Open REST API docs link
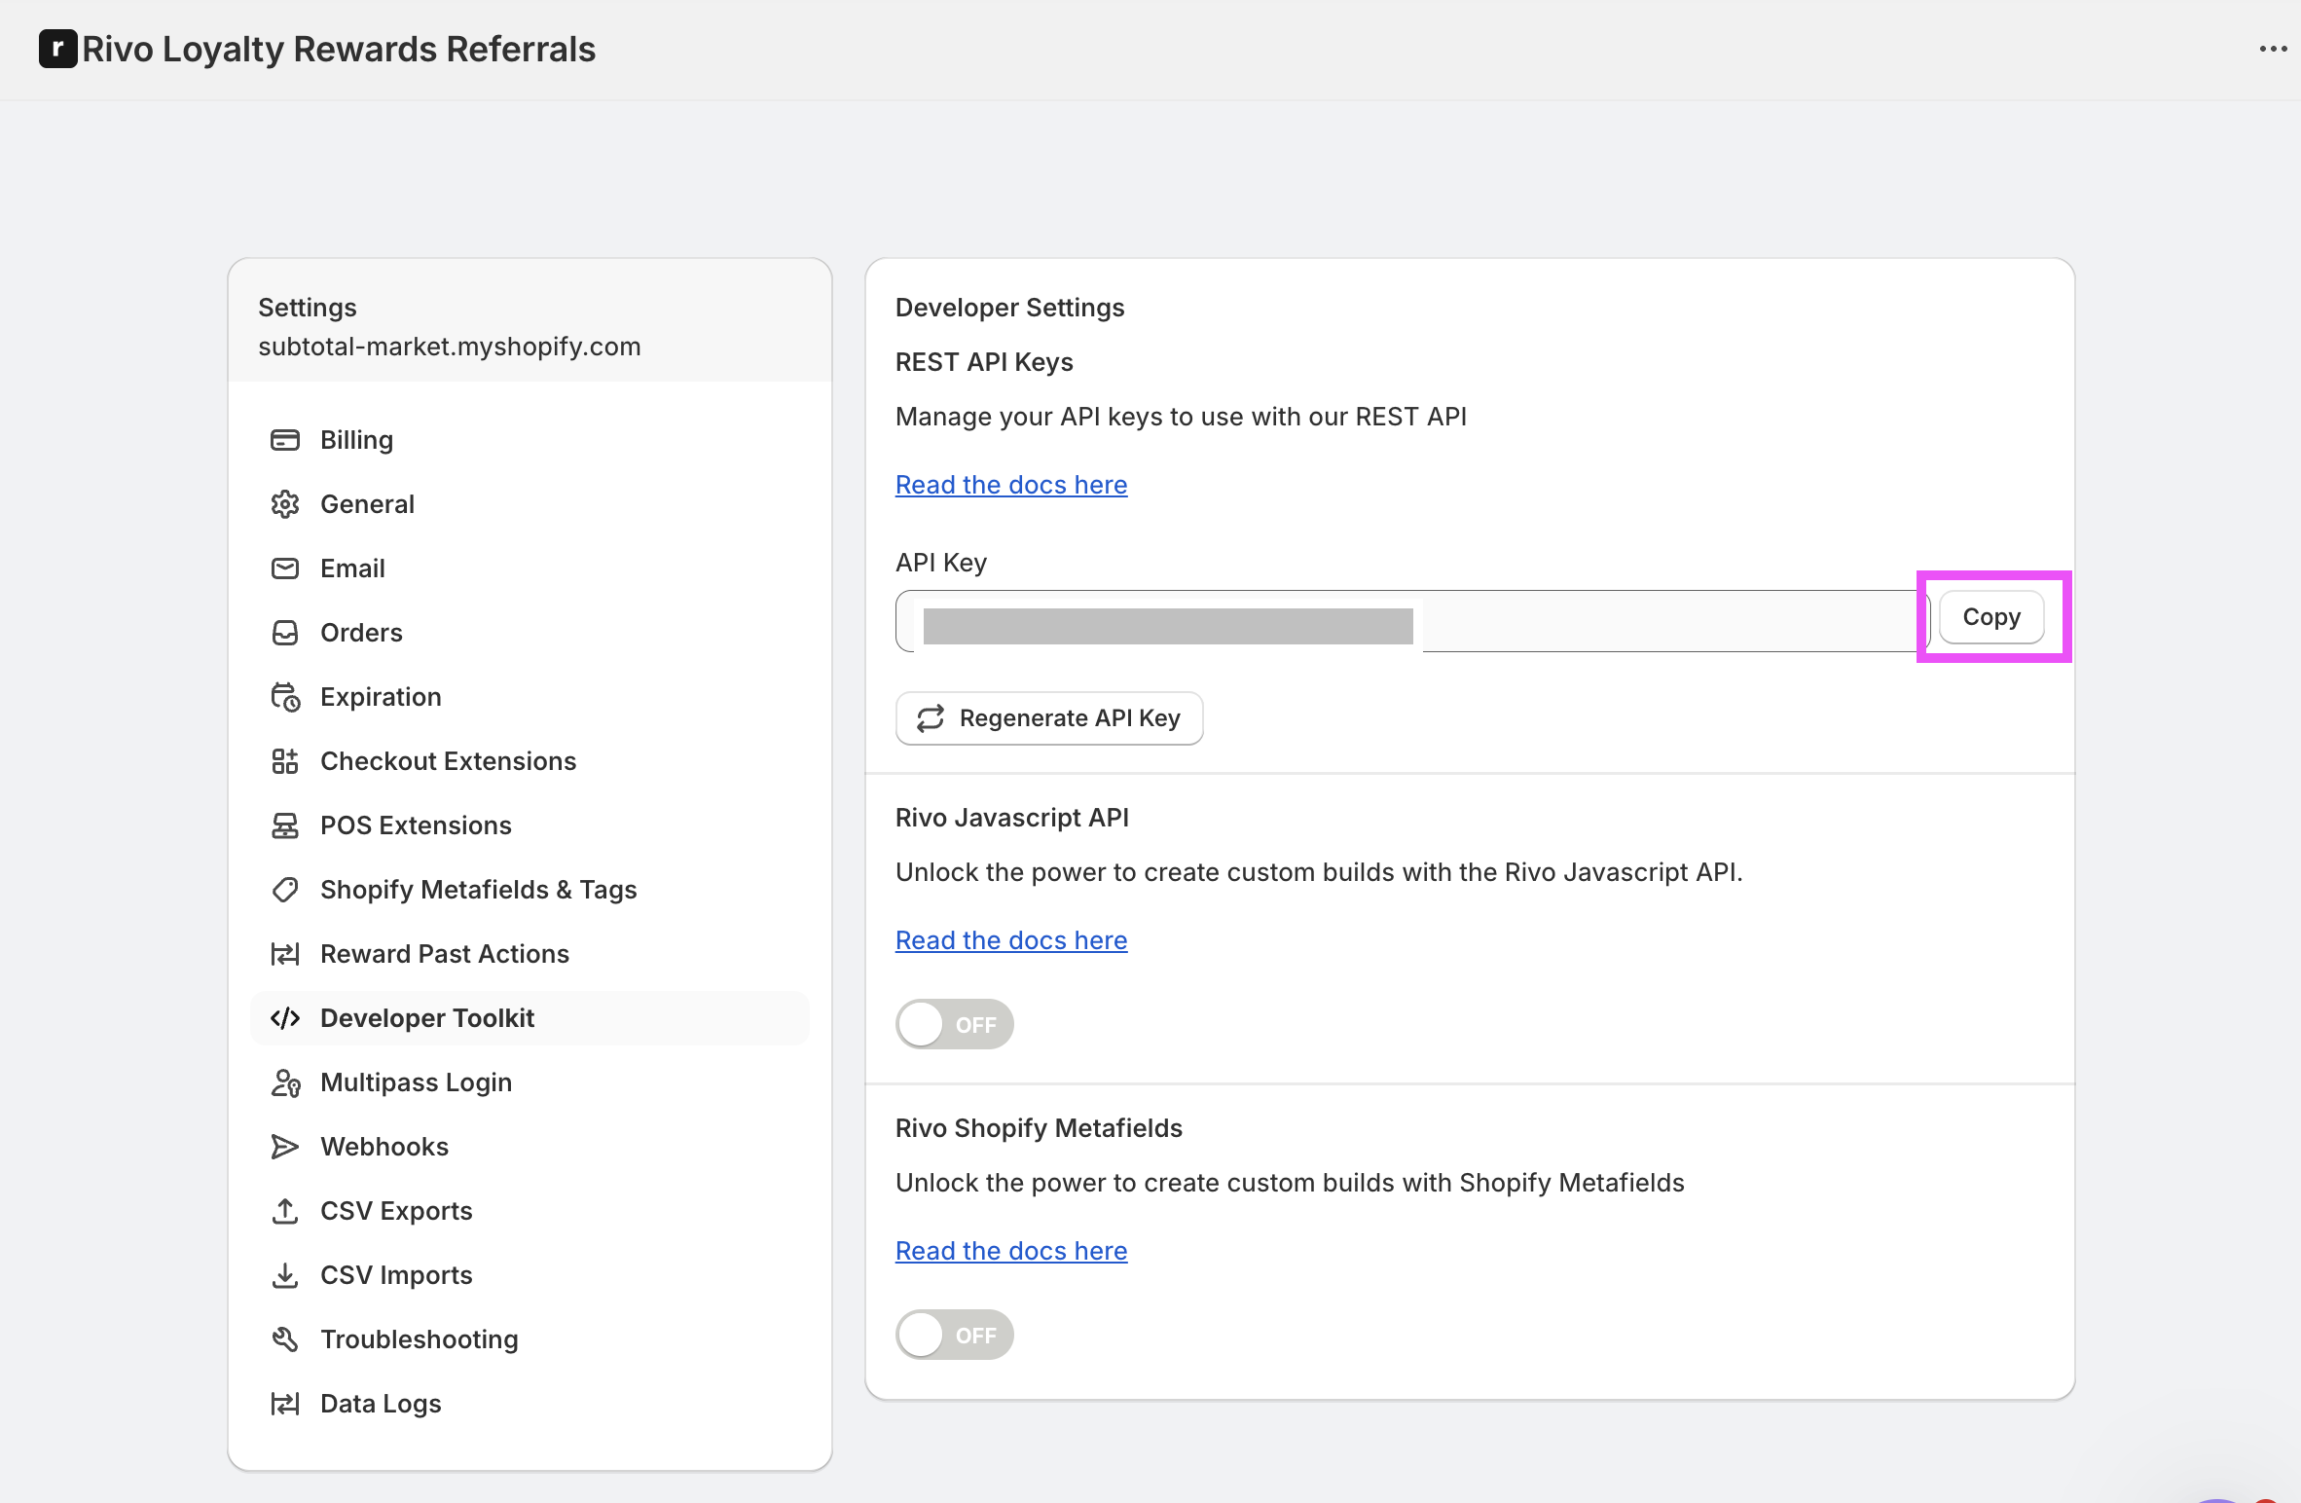This screenshot has height=1503, width=2301. coord(1010,485)
